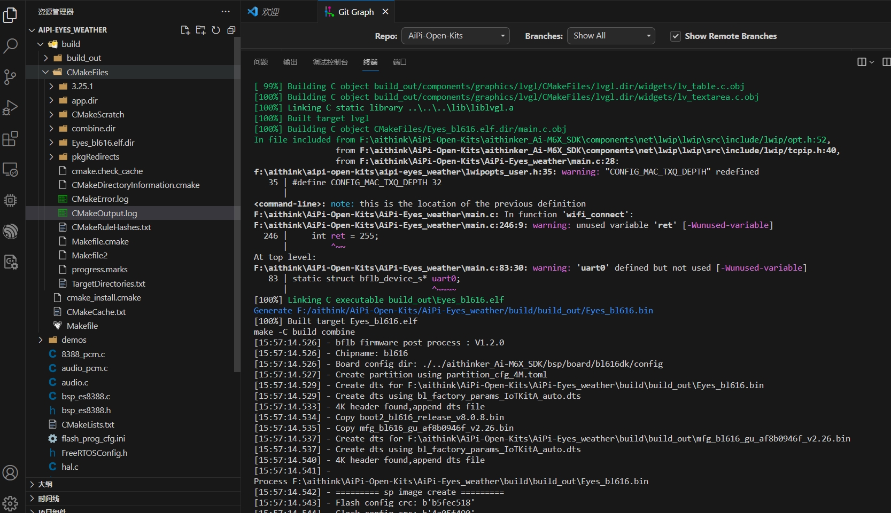
Task: Click the split terminal icon
Action: [x=862, y=62]
